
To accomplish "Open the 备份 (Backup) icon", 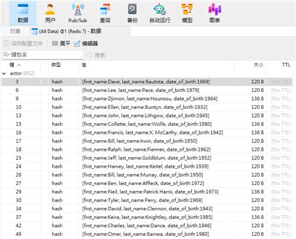I will coord(132,13).
